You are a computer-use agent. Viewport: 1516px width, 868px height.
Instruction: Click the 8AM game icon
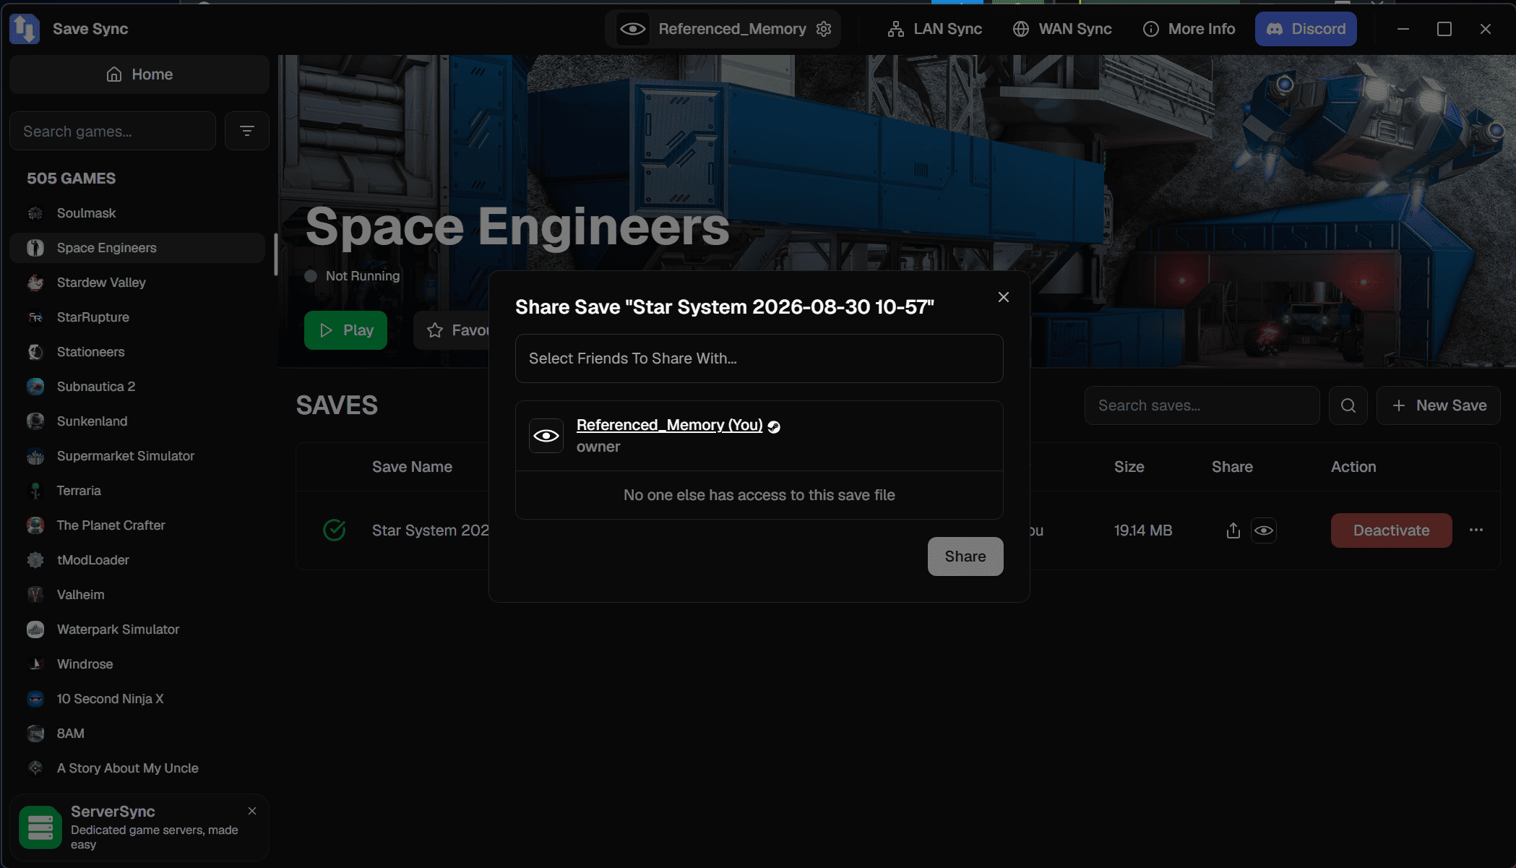(35, 734)
